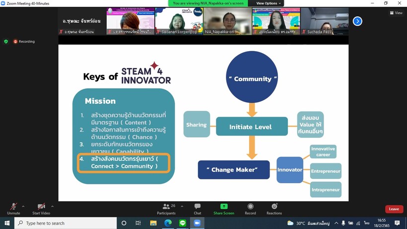The width and height of the screenshot is (407, 229).
Task: Change layout using the View button
Action: [x=396, y=13]
